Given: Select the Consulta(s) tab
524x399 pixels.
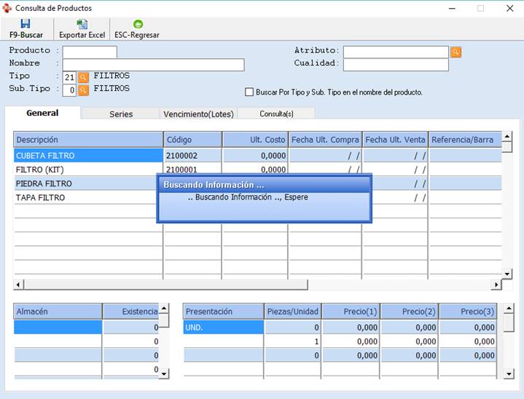Looking at the screenshot, I should click(276, 114).
